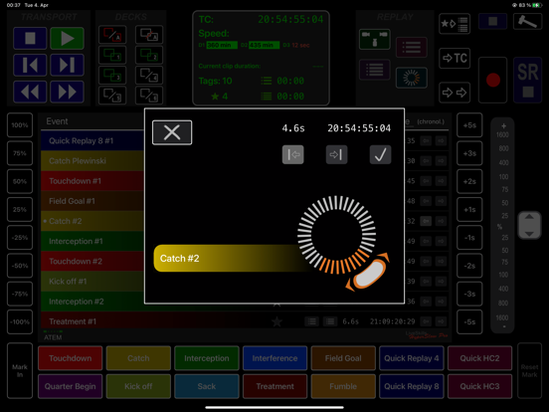Set speed to -25%
The width and height of the screenshot is (549, 412).
(20, 238)
